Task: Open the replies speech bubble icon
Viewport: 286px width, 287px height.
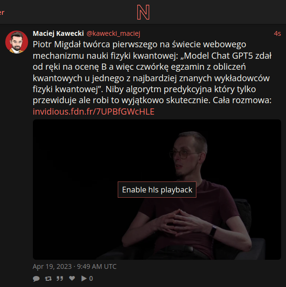Action: (x=36, y=278)
